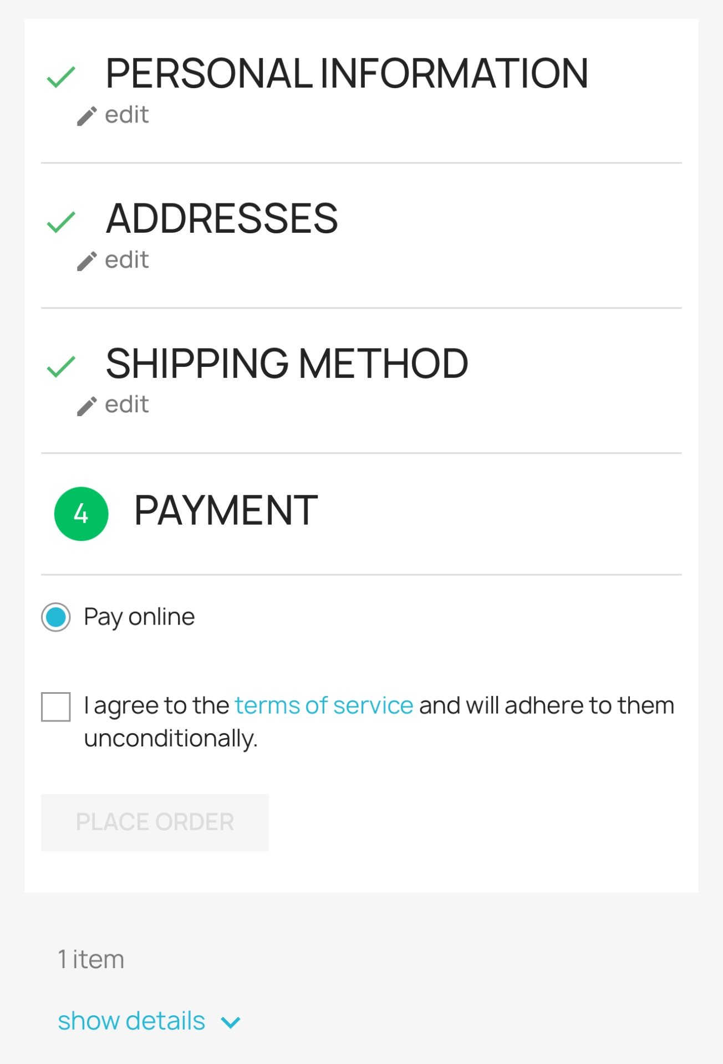Viewport: 723px width, 1064px height.
Task: Click the Pay online label text
Action: [139, 617]
